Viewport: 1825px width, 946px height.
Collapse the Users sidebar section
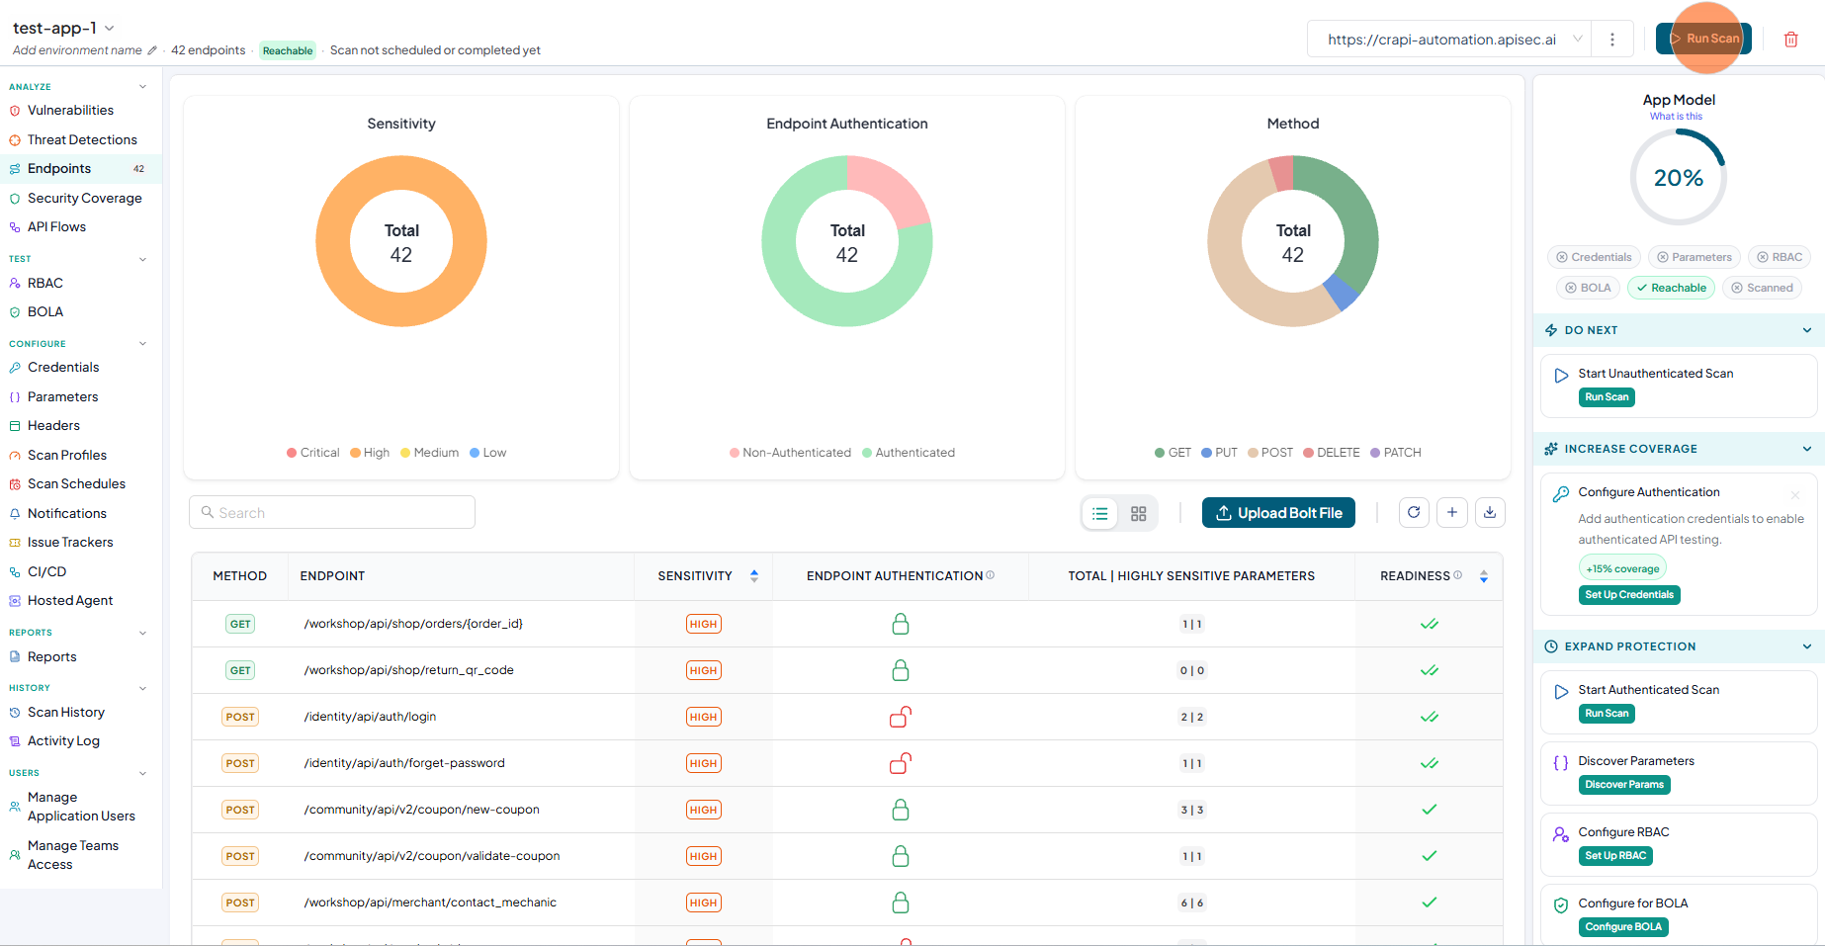point(142,773)
